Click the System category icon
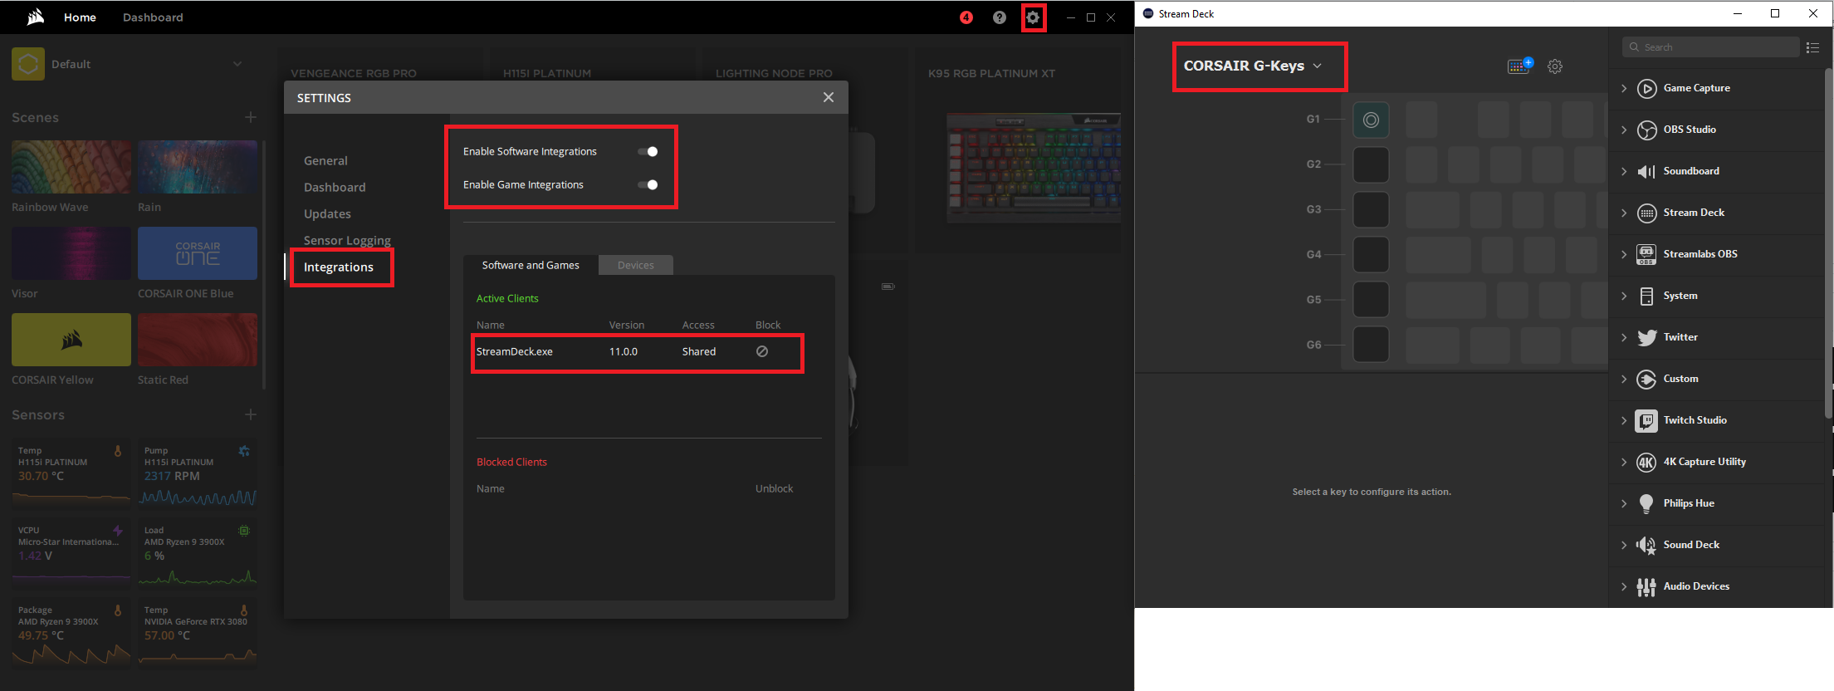Viewport: 1834px width, 691px height. click(x=1646, y=296)
